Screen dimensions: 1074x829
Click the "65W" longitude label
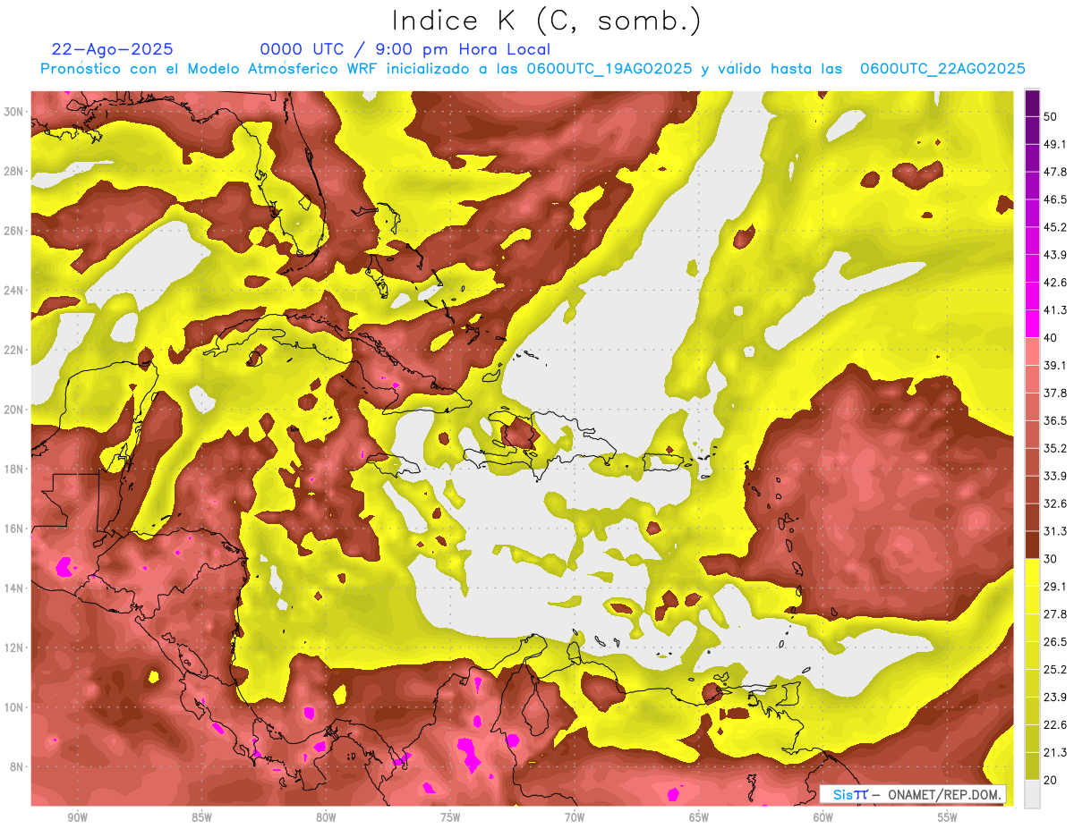pyautogui.click(x=699, y=818)
